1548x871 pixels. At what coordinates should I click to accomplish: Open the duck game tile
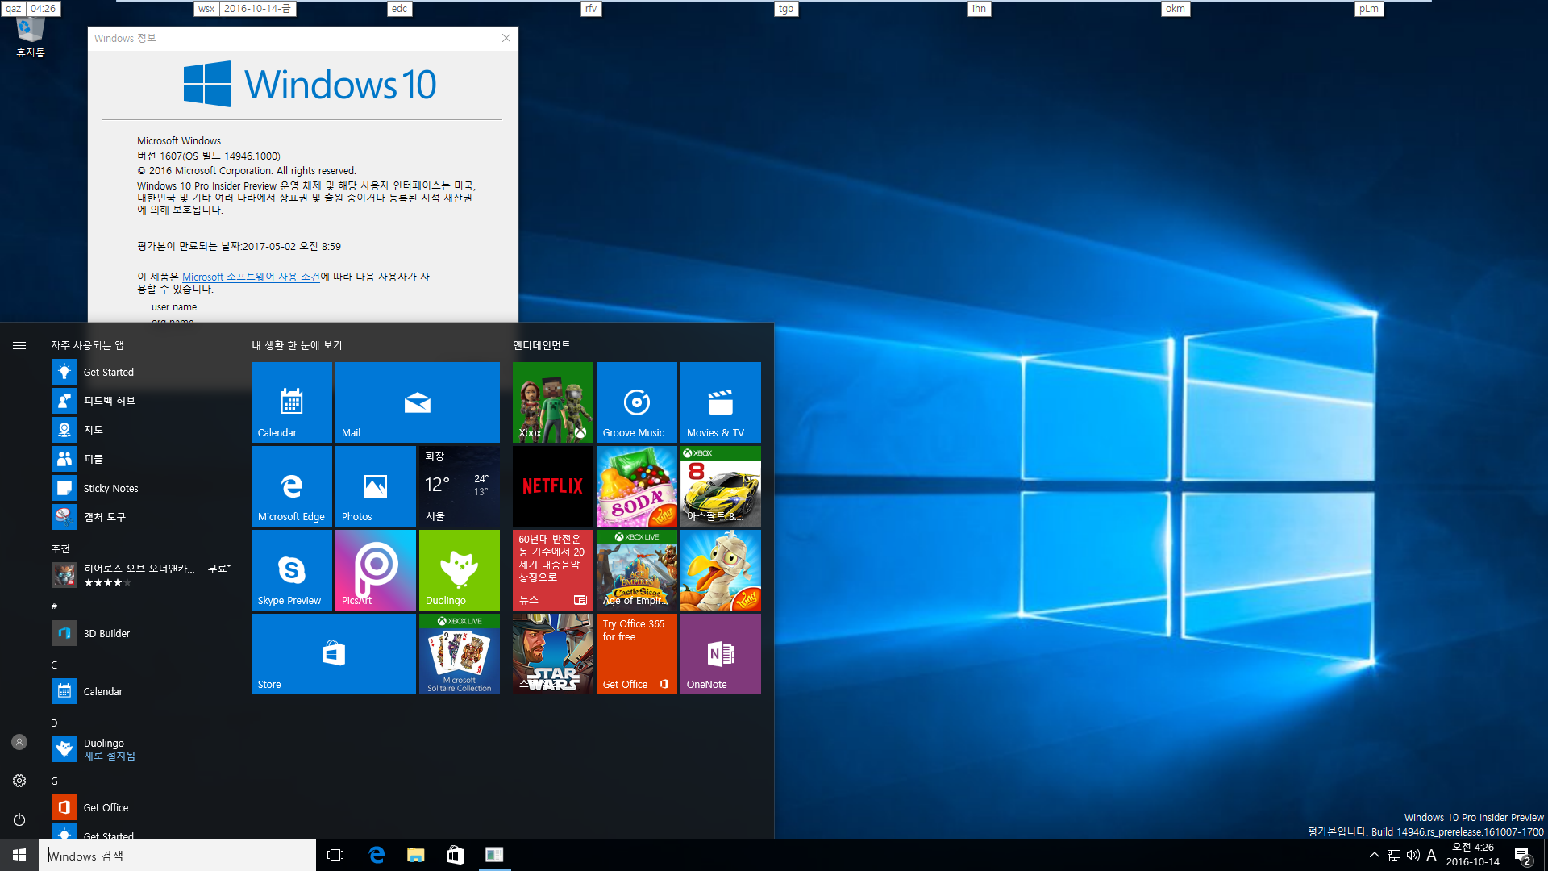[720, 569]
